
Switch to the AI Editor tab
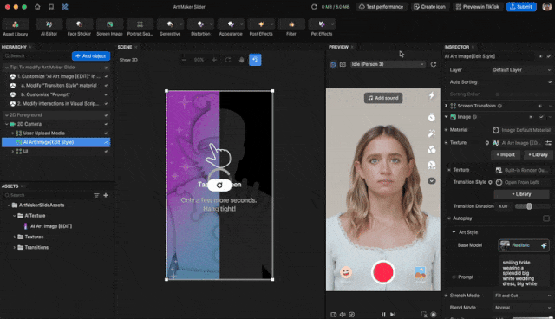click(x=49, y=28)
